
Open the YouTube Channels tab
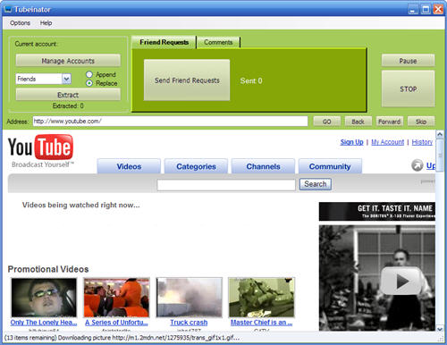click(x=263, y=166)
